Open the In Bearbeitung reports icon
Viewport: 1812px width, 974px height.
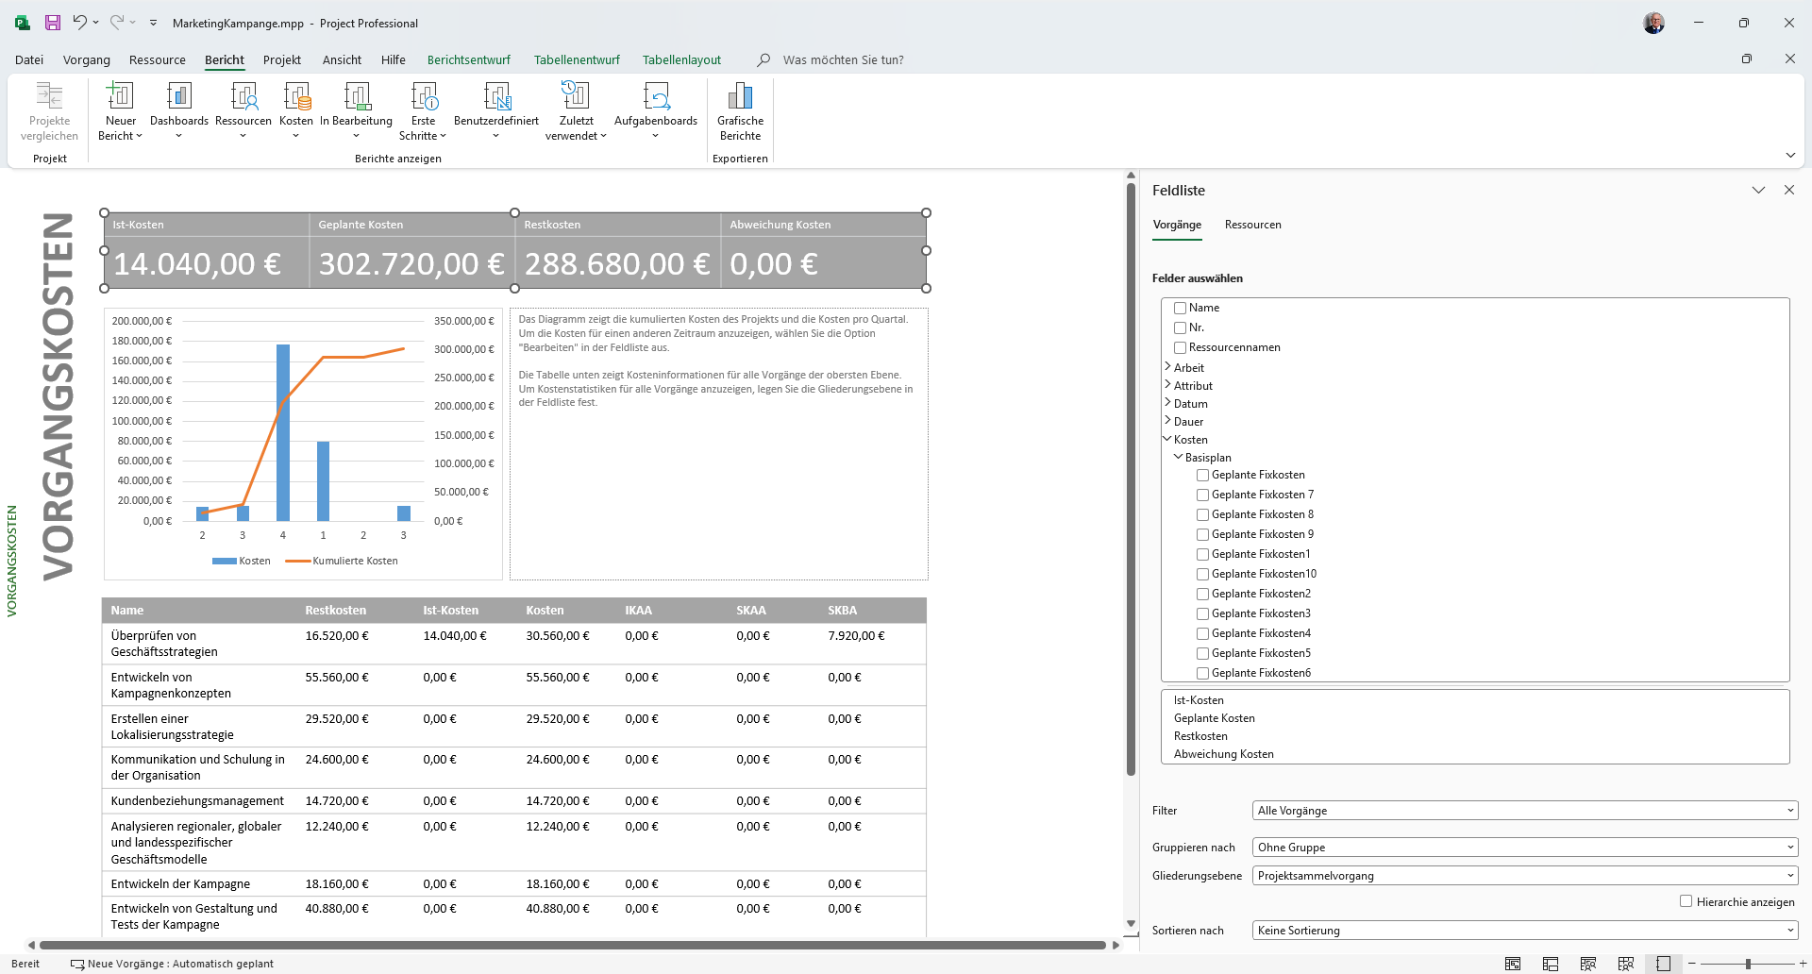click(357, 111)
